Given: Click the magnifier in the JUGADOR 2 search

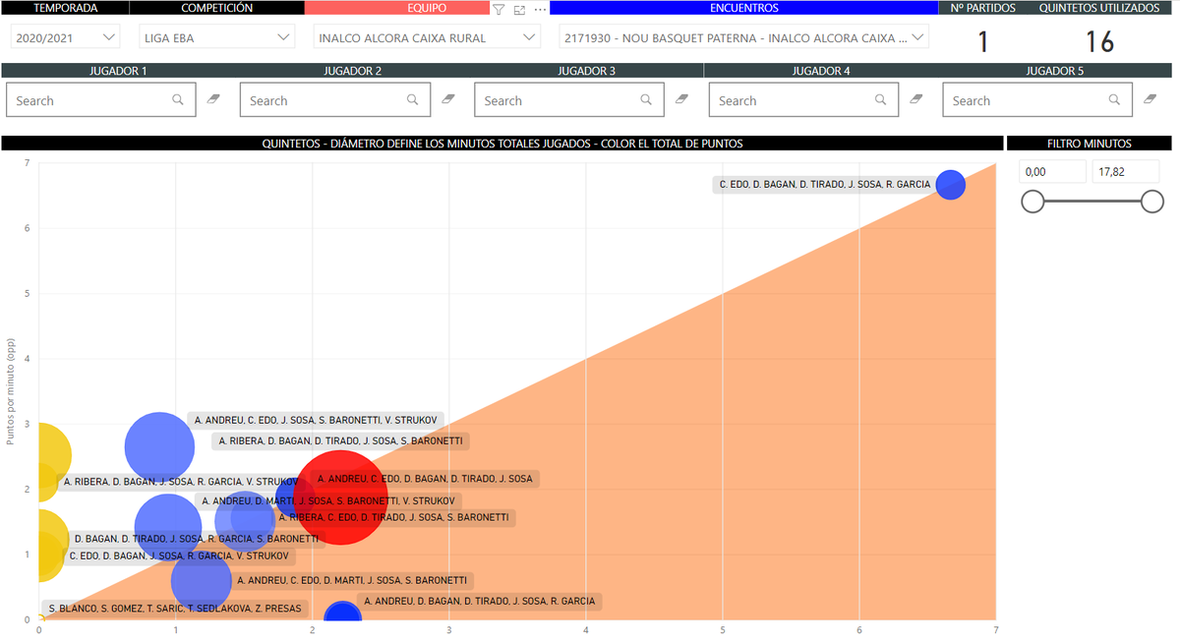Looking at the screenshot, I should pos(412,99).
